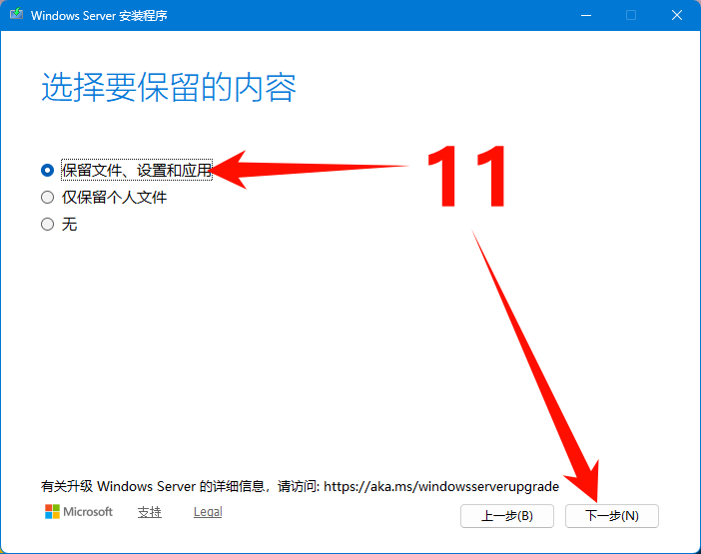
Task: Open the 支持 link
Action: 150,512
